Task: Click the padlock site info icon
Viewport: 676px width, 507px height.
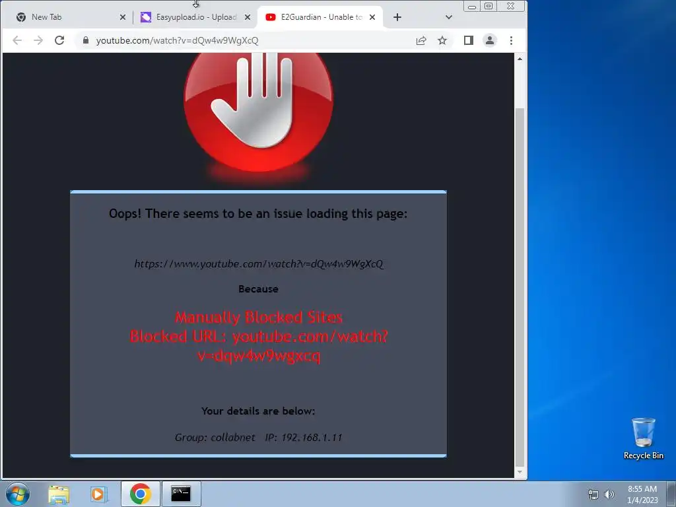Action: (86, 40)
